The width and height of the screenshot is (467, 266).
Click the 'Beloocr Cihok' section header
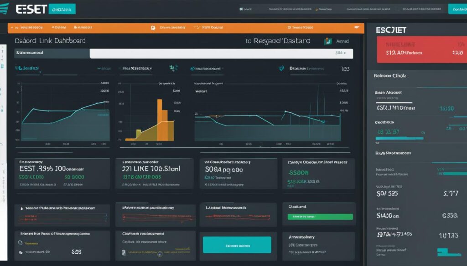click(x=390, y=75)
